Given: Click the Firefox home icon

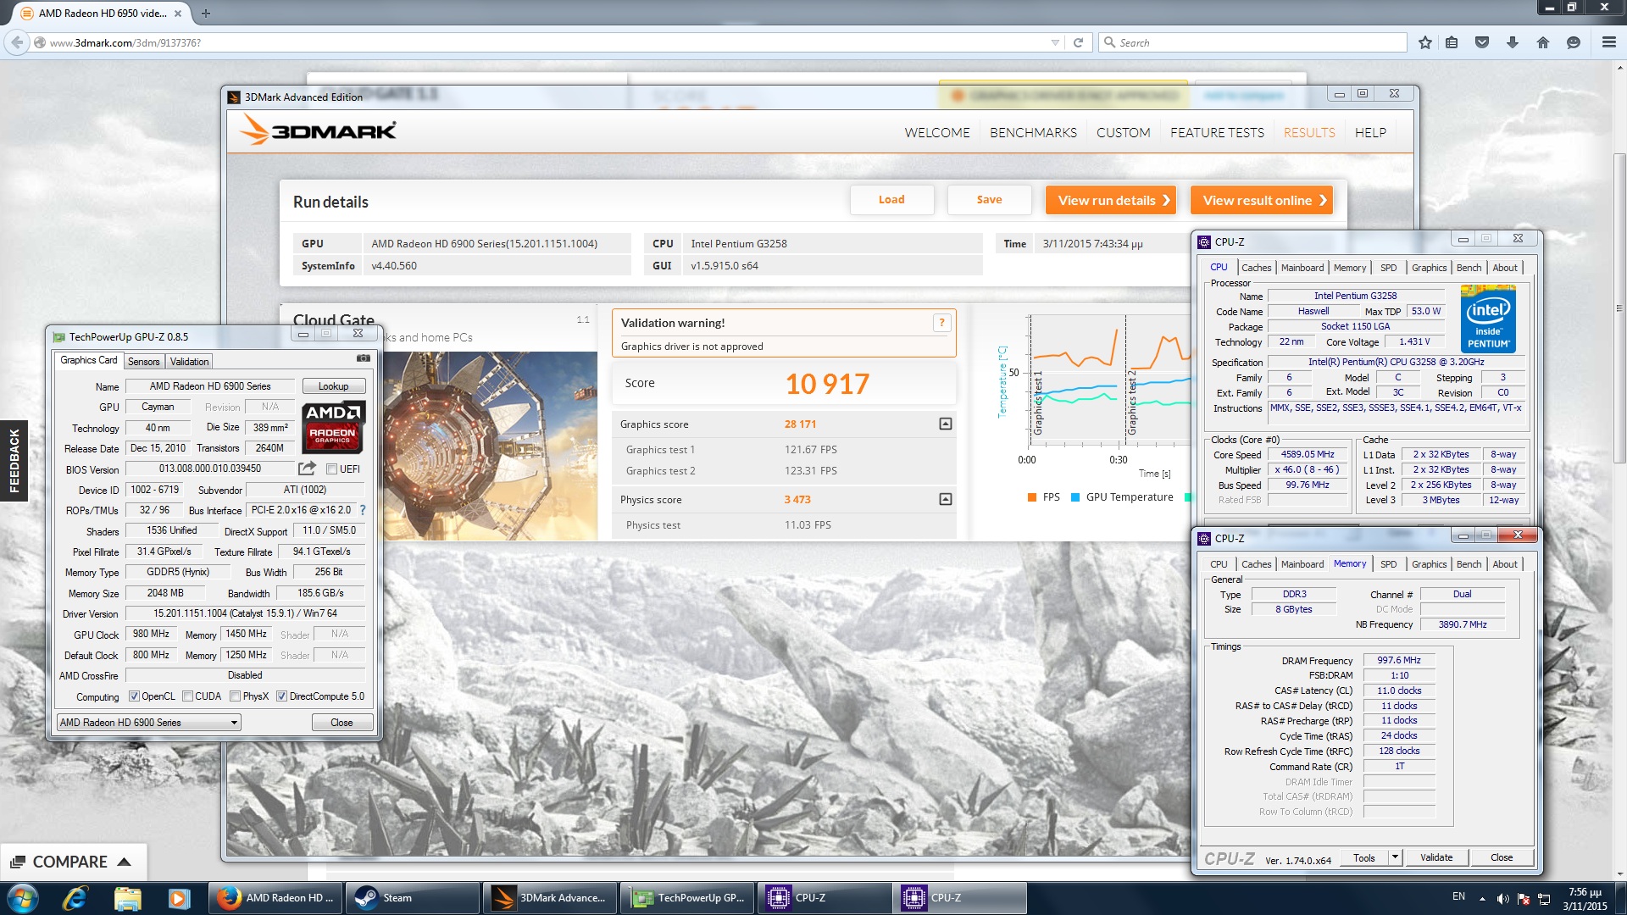Looking at the screenshot, I should pos(1543,42).
